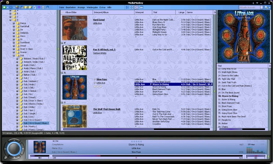Click the Hard Grind album cover thumbnail
The height and width of the screenshot is (164, 273).
(75, 28)
